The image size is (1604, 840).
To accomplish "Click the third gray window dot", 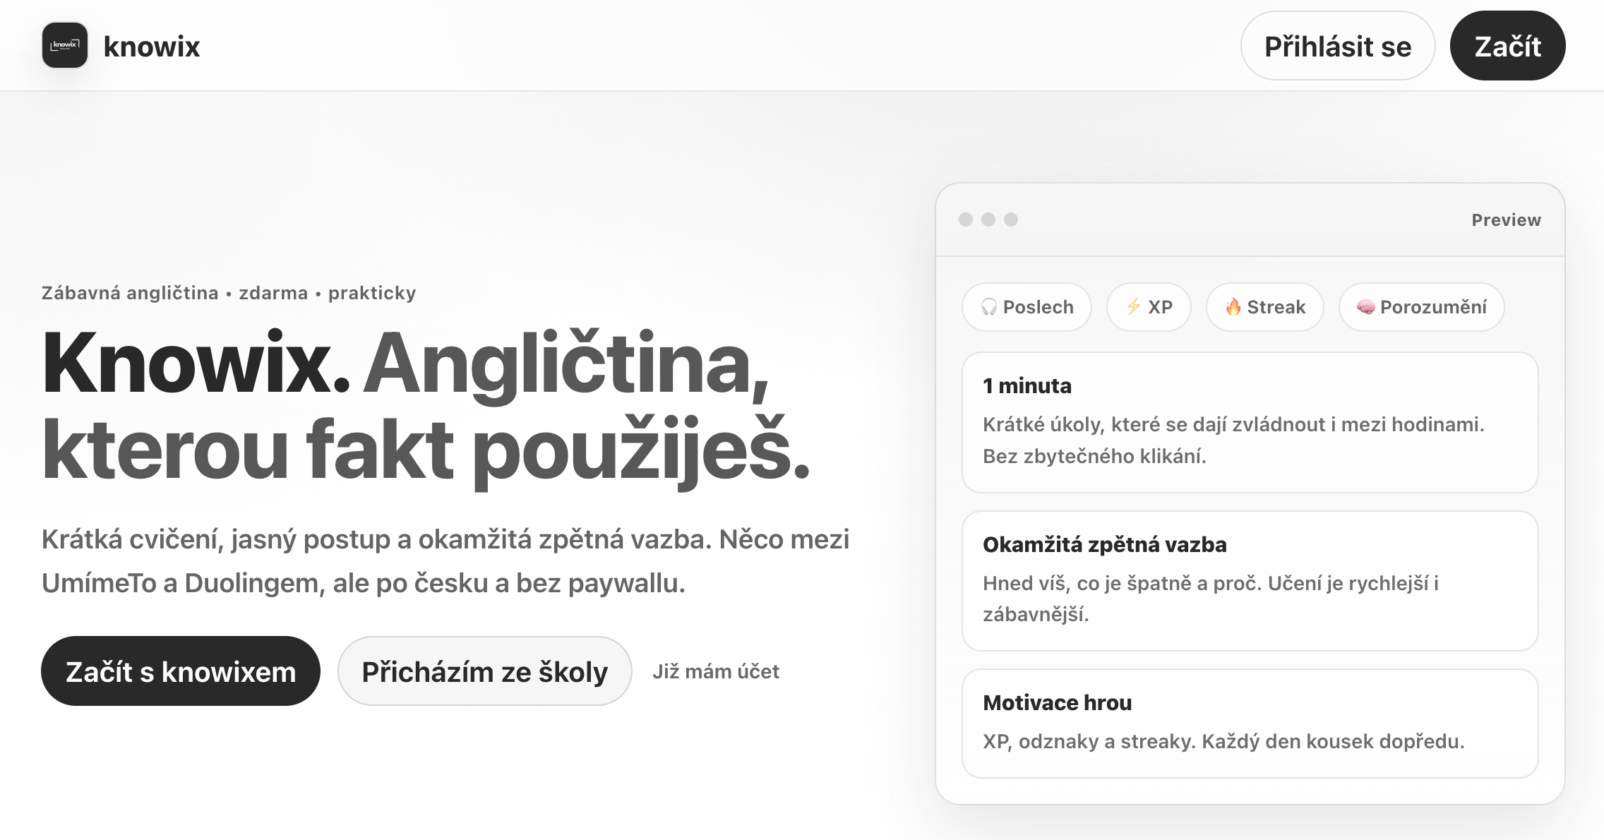I will 1011,220.
